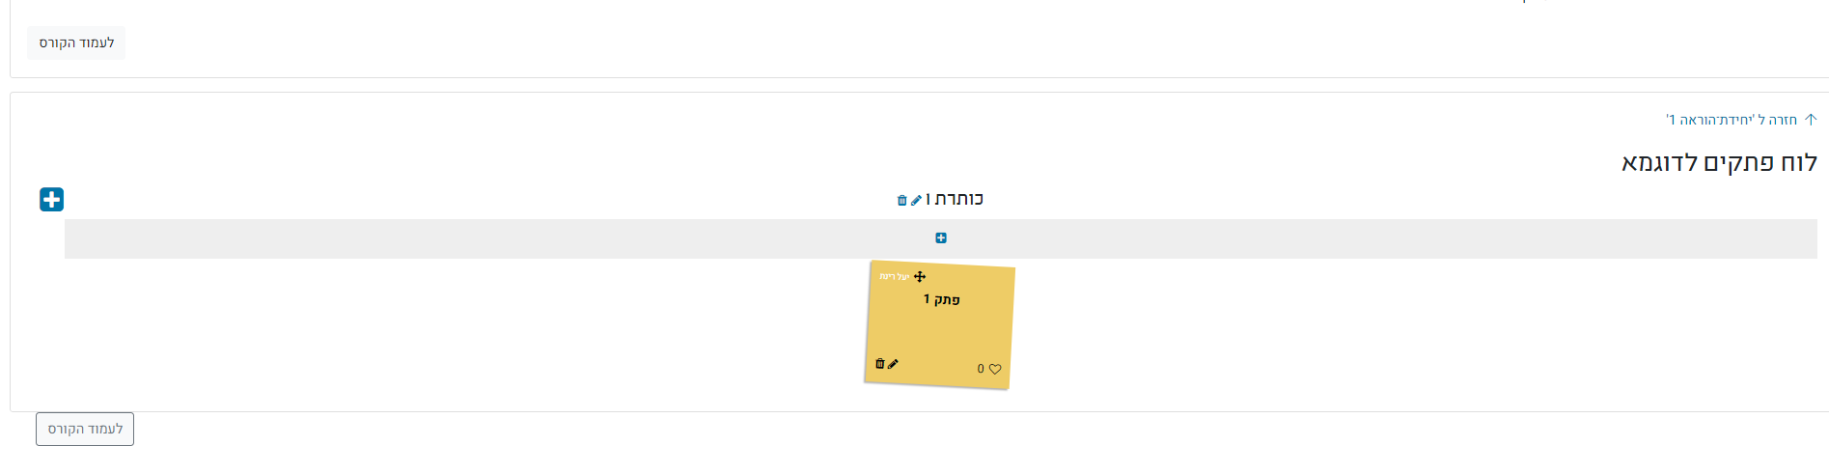
Task: Follow the link back to 'יחידת הוראה 1'
Action: click(x=1732, y=120)
